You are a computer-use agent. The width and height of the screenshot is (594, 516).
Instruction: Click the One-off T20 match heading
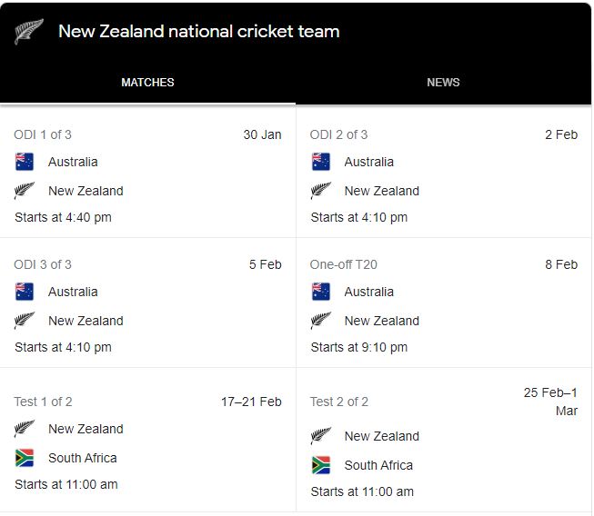[343, 264]
